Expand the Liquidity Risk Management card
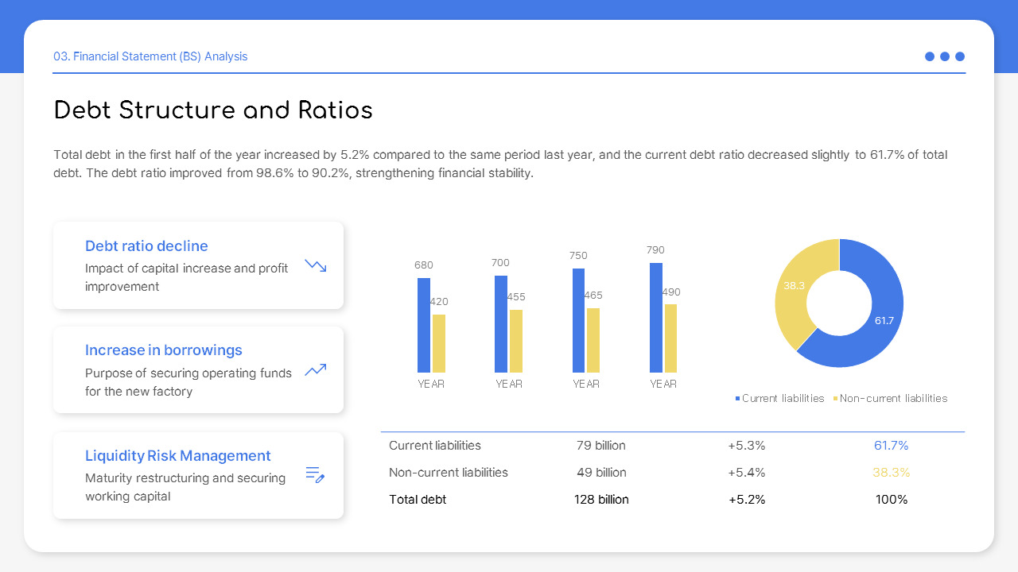The width and height of the screenshot is (1018, 572). point(198,475)
